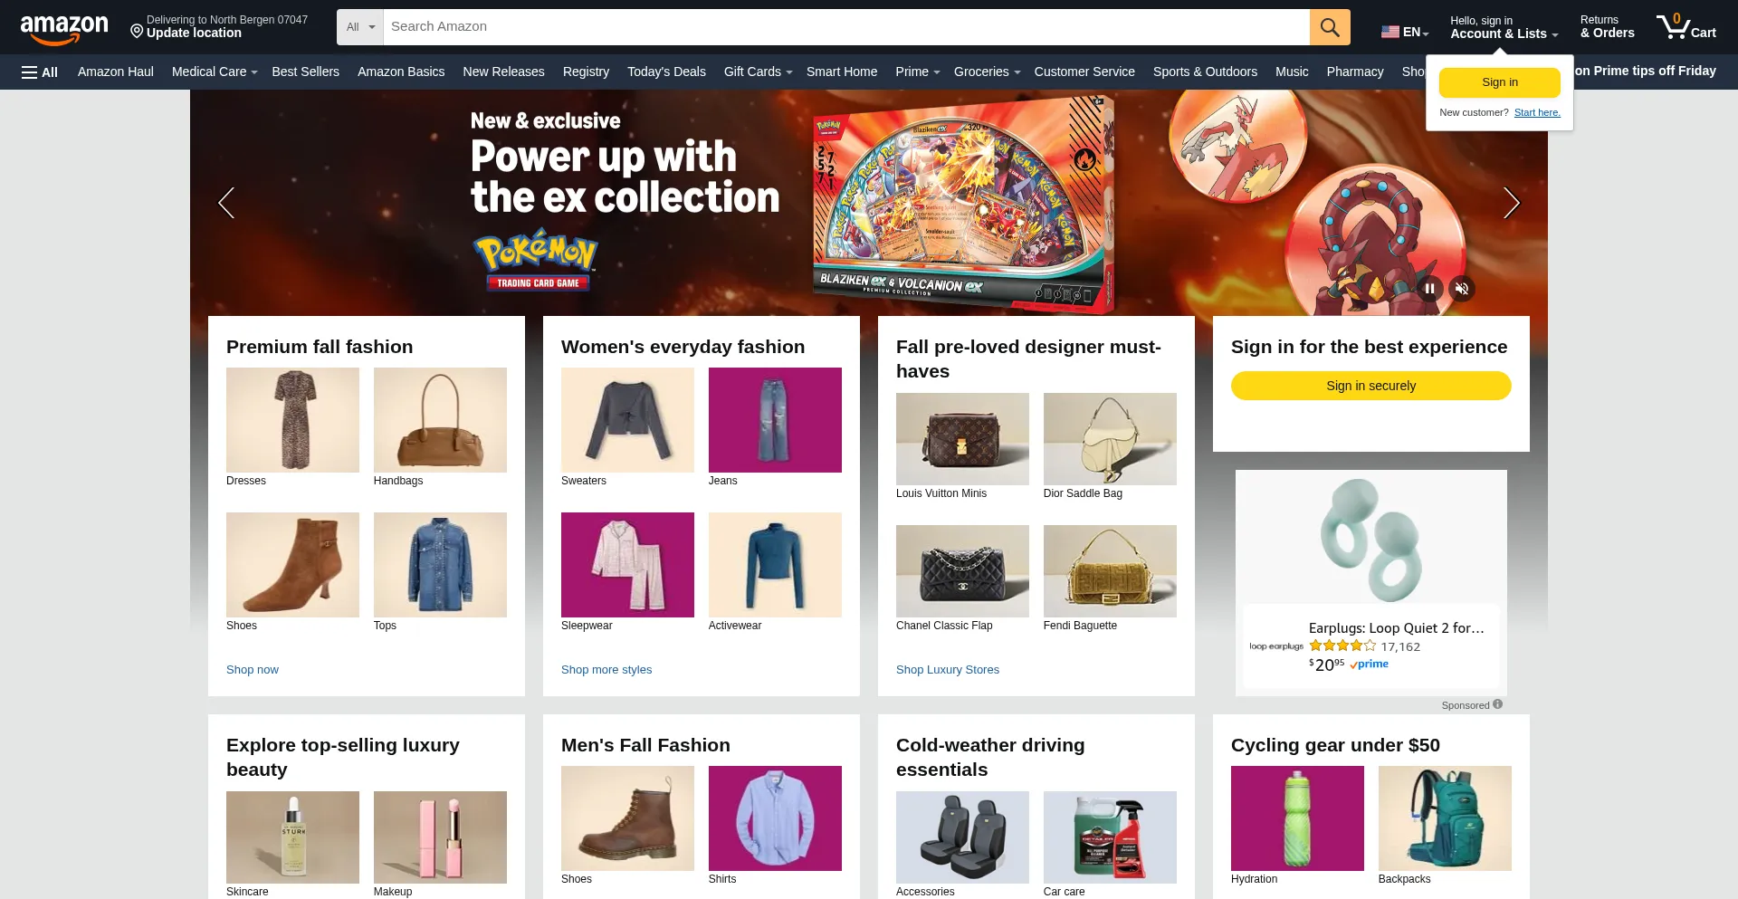Unmute the banner video sound
The width and height of the screenshot is (1738, 899).
click(1462, 289)
